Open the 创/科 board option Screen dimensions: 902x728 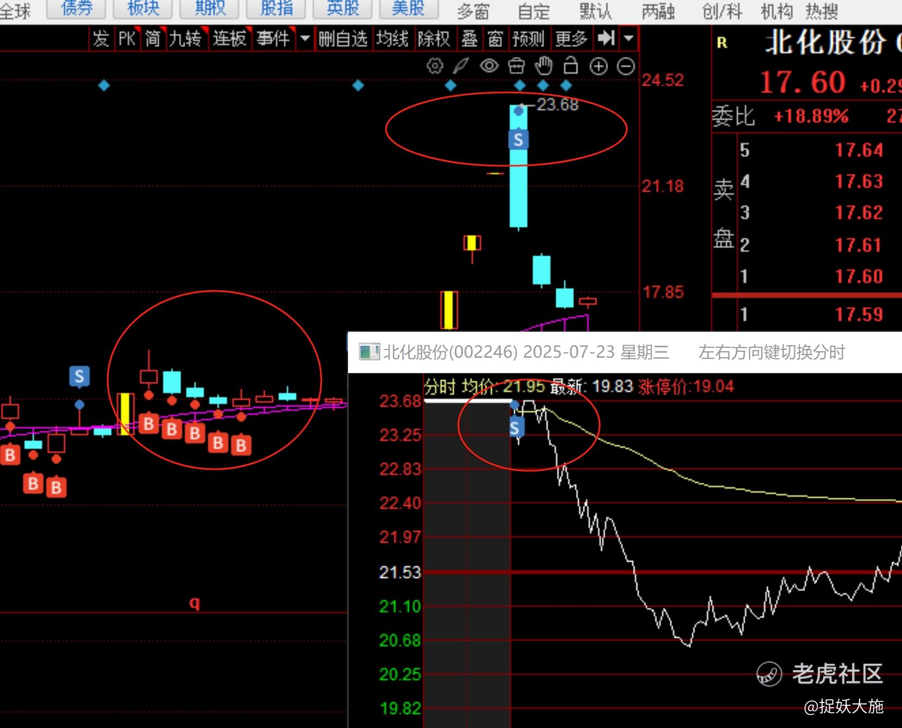722,11
